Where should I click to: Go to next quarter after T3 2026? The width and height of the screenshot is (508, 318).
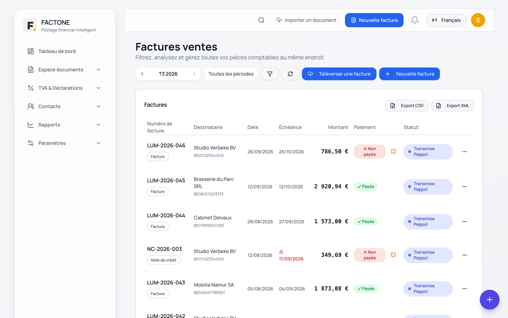(194, 74)
